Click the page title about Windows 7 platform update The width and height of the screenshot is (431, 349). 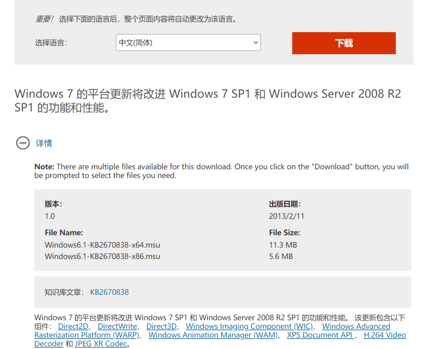208,101
